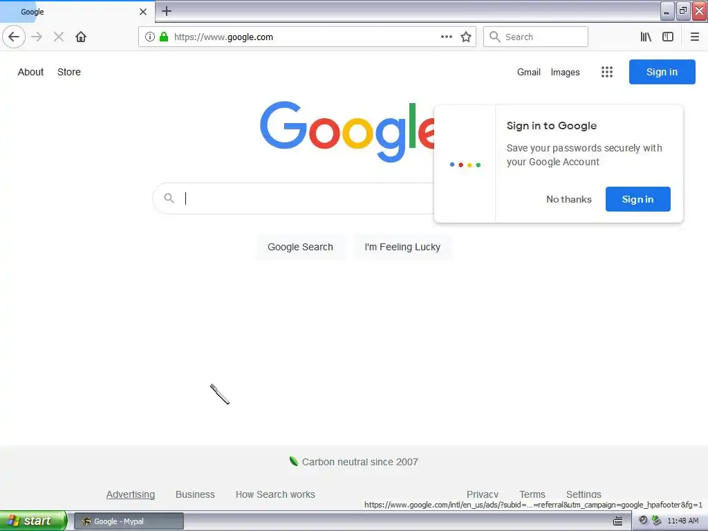Open the Store link

[x=69, y=72]
